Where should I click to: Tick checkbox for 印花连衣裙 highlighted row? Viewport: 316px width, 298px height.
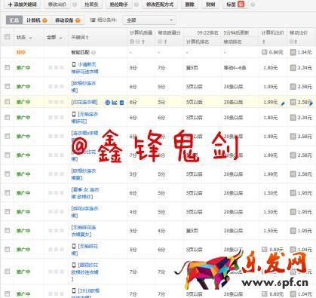pyautogui.click(x=8, y=102)
